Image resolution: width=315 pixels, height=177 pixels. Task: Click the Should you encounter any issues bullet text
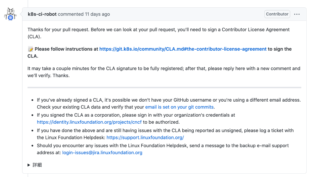click(163, 145)
